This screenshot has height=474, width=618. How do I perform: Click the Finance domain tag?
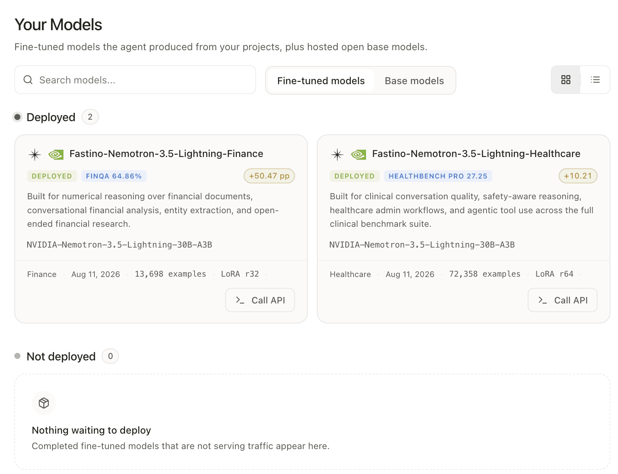(42, 274)
